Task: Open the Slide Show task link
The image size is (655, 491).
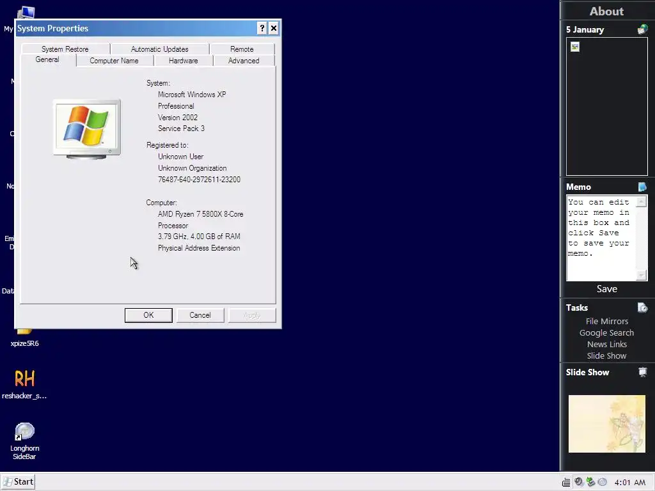Action: point(606,355)
